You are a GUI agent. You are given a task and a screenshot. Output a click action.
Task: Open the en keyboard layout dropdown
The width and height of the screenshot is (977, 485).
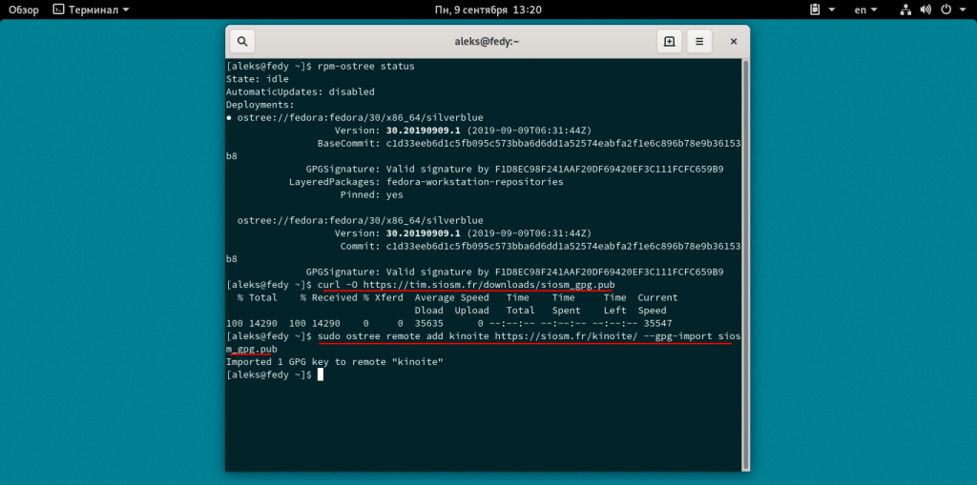864,10
